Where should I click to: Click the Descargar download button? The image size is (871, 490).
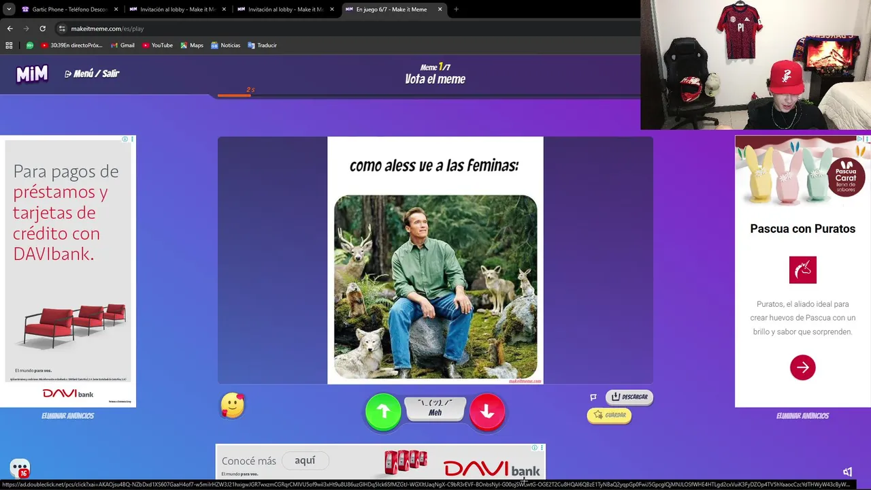[629, 397]
